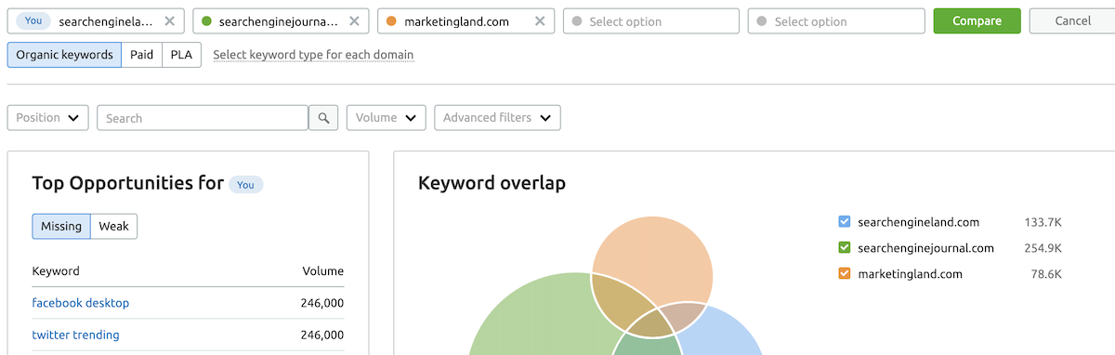The width and height of the screenshot is (1115, 355).
Task: Click the 'Keyword overlap' heading
Action: pyautogui.click(x=492, y=184)
